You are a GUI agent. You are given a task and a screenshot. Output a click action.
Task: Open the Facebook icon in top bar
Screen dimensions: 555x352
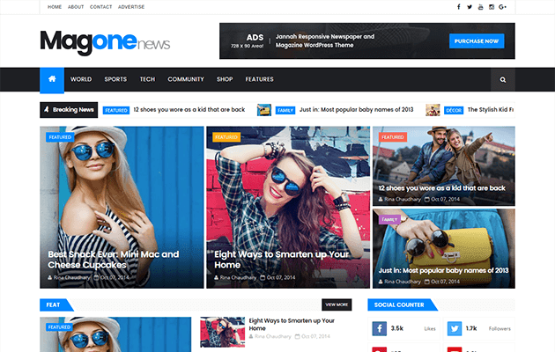pyautogui.click(x=459, y=7)
